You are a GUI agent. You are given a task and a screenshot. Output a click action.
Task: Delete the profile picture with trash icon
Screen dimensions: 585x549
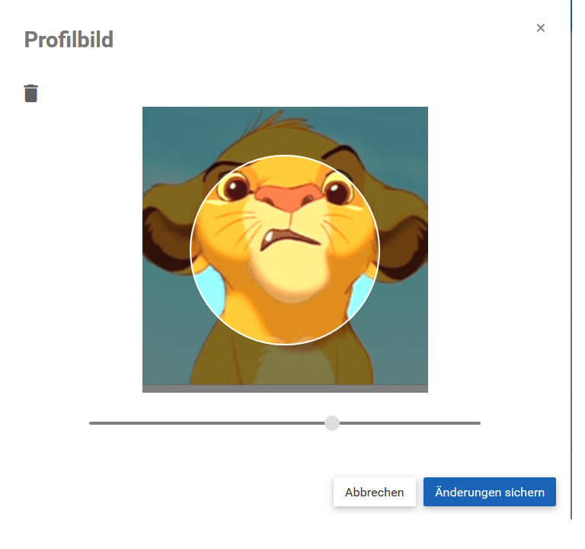(x=31, y=93)
